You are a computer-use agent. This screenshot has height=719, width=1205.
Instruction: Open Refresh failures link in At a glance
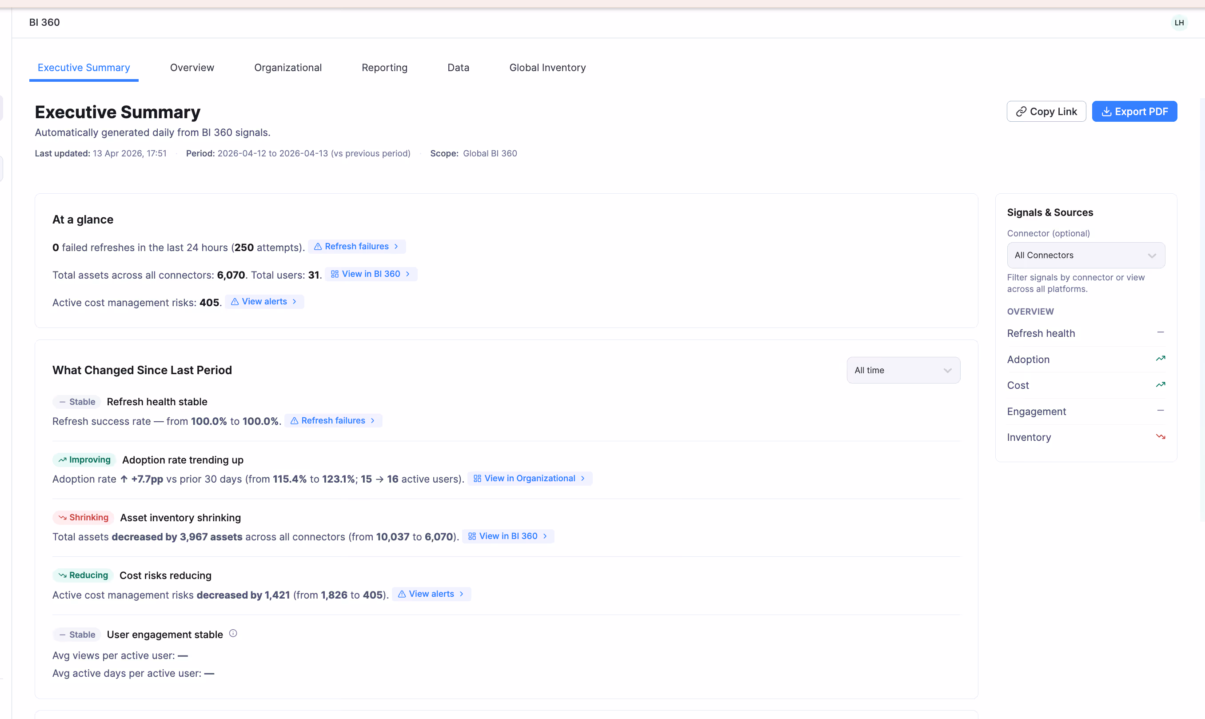356,247
